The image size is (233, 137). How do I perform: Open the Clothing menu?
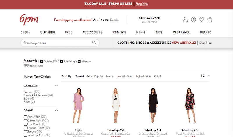tap(48, 32)
